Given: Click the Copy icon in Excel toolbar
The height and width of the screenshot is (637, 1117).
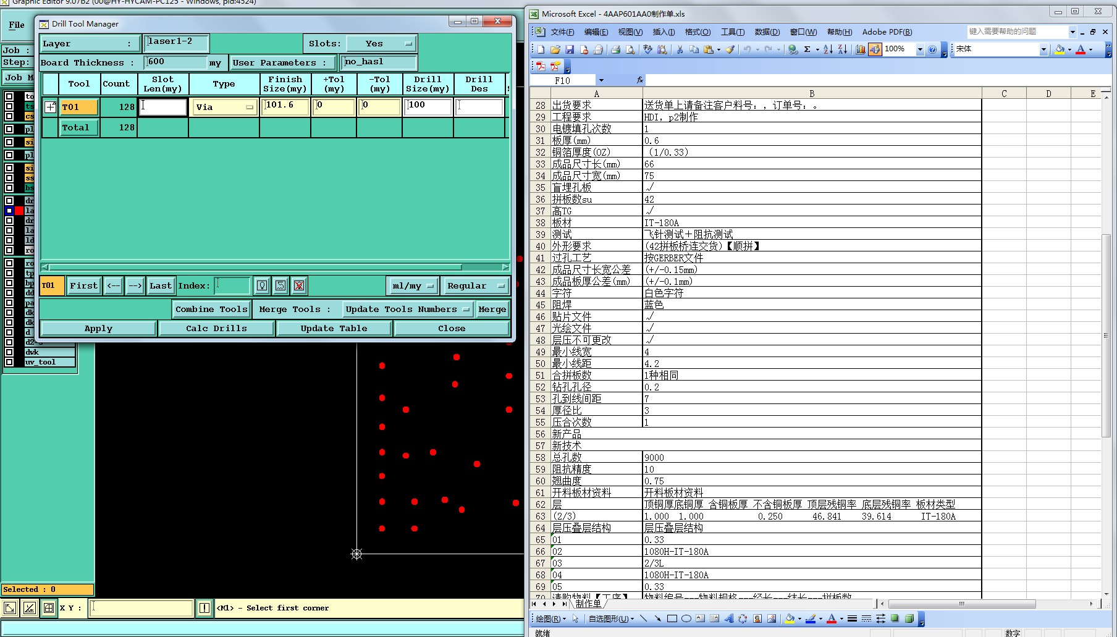Looking at the screenshot, I should (694, 49).
